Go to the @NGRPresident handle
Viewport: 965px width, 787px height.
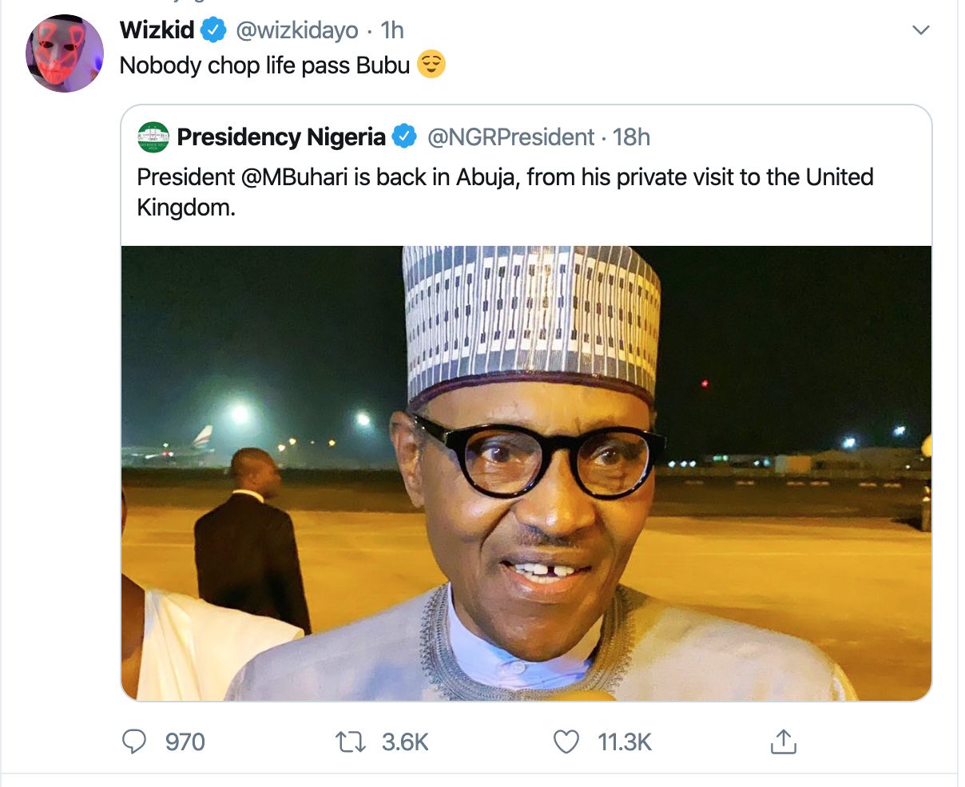pyautogui.click(x=511, y=137)
